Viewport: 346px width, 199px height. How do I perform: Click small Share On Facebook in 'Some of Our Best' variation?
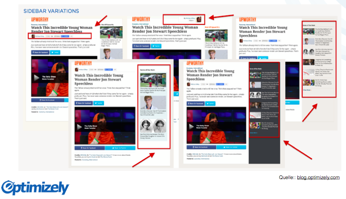pyautogui.click(x=83, y=103)
